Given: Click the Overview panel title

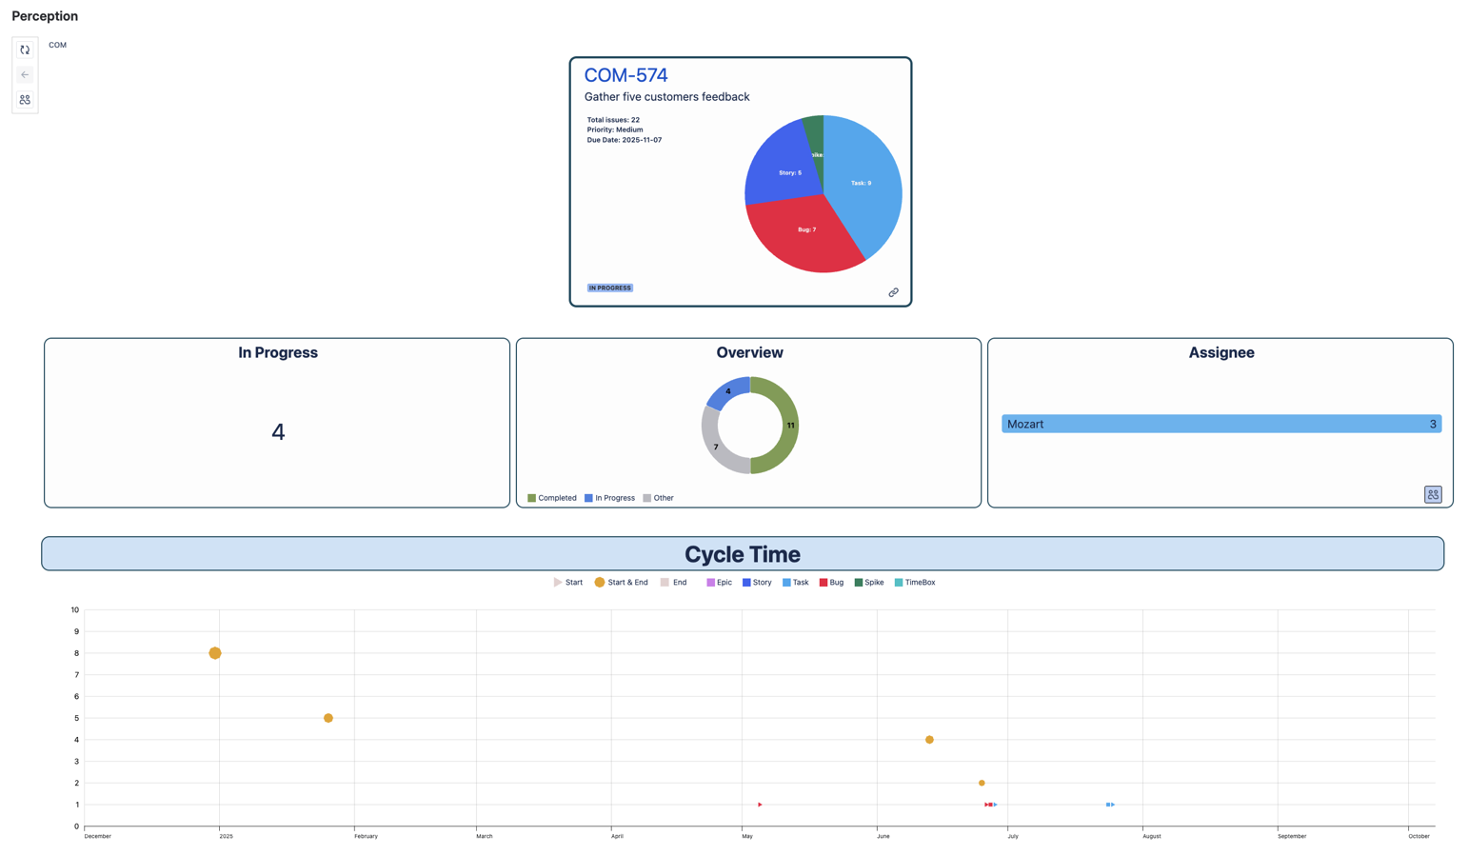Looking at the screenshot, I should (x=749, y=352).
